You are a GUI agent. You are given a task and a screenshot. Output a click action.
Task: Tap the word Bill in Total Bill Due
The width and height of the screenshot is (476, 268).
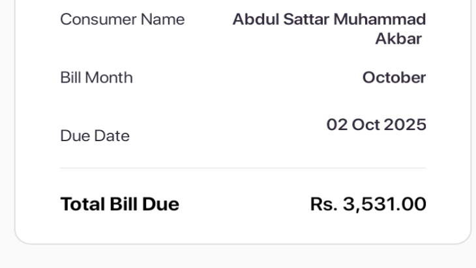click(x=122, y=204)
